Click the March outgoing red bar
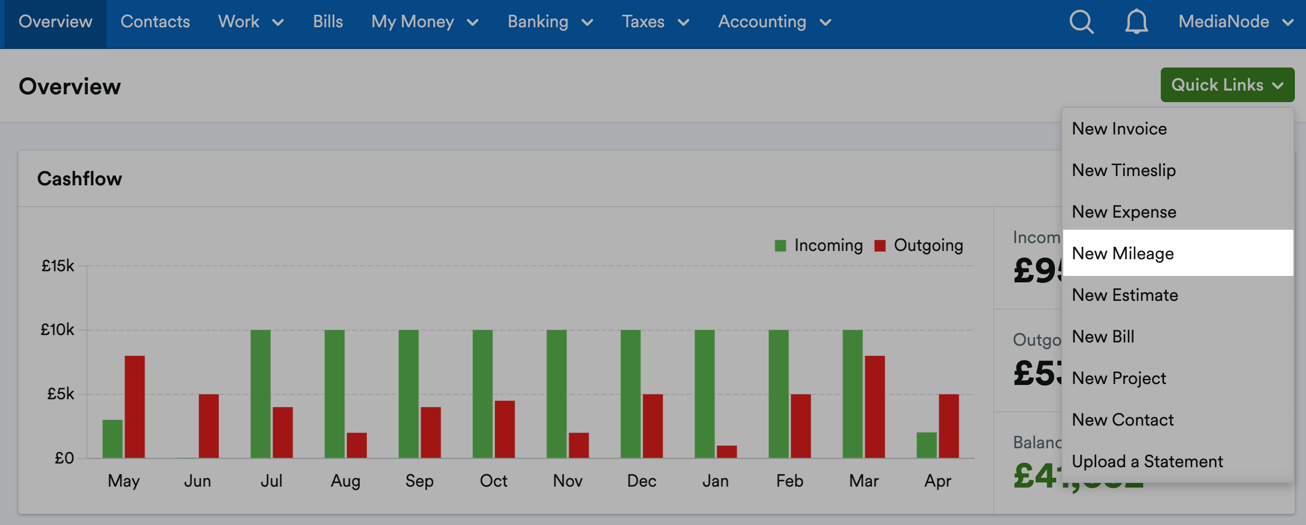Viewport: 1306px width, 525px height. click(875, 407)
